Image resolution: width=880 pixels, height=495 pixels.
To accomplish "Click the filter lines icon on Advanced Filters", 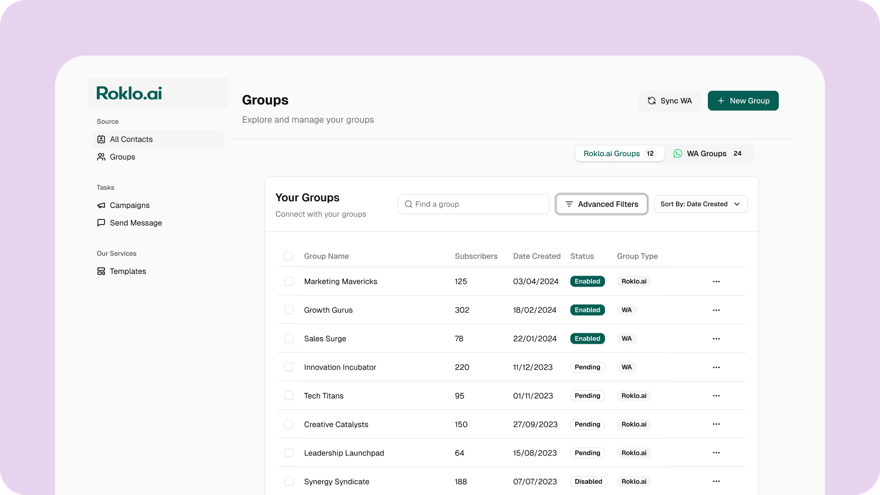I will click(569, 204).
